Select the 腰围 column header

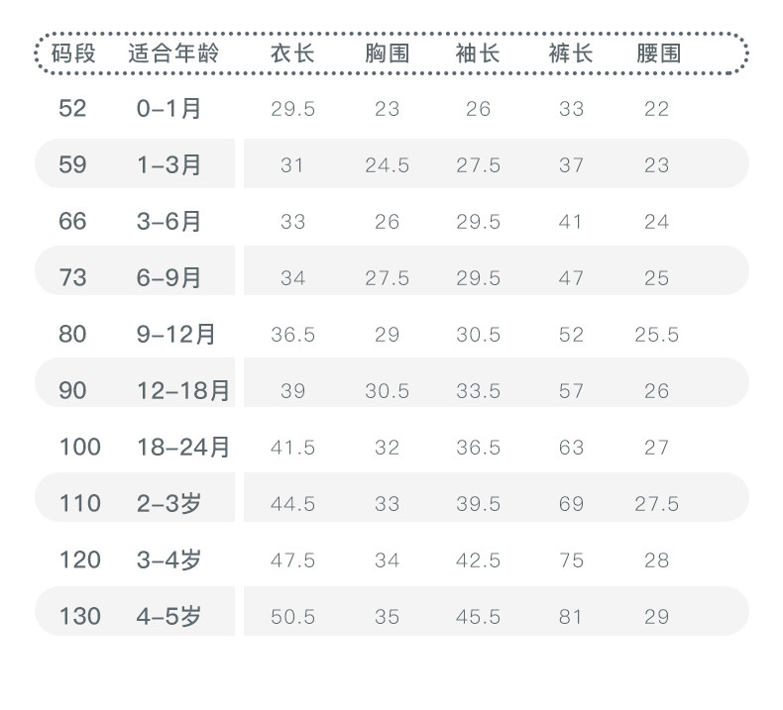(x=658, y=53)
